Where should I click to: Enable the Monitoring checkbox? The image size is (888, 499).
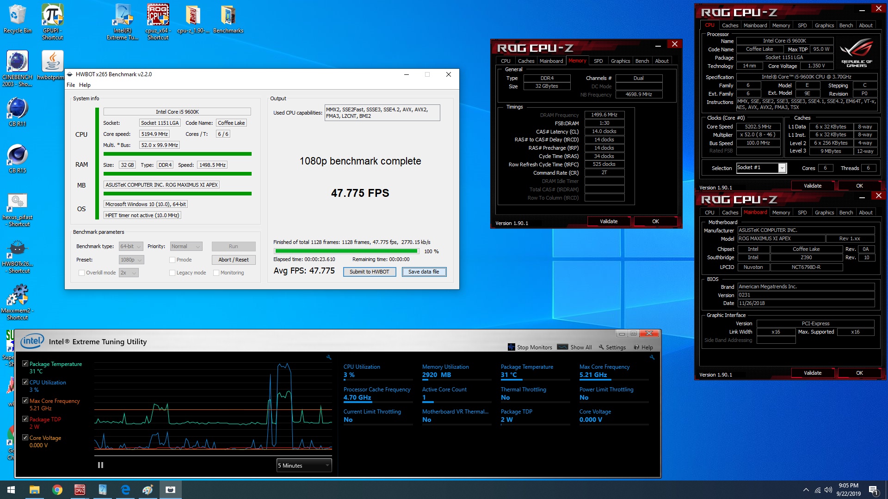[216, 273]
